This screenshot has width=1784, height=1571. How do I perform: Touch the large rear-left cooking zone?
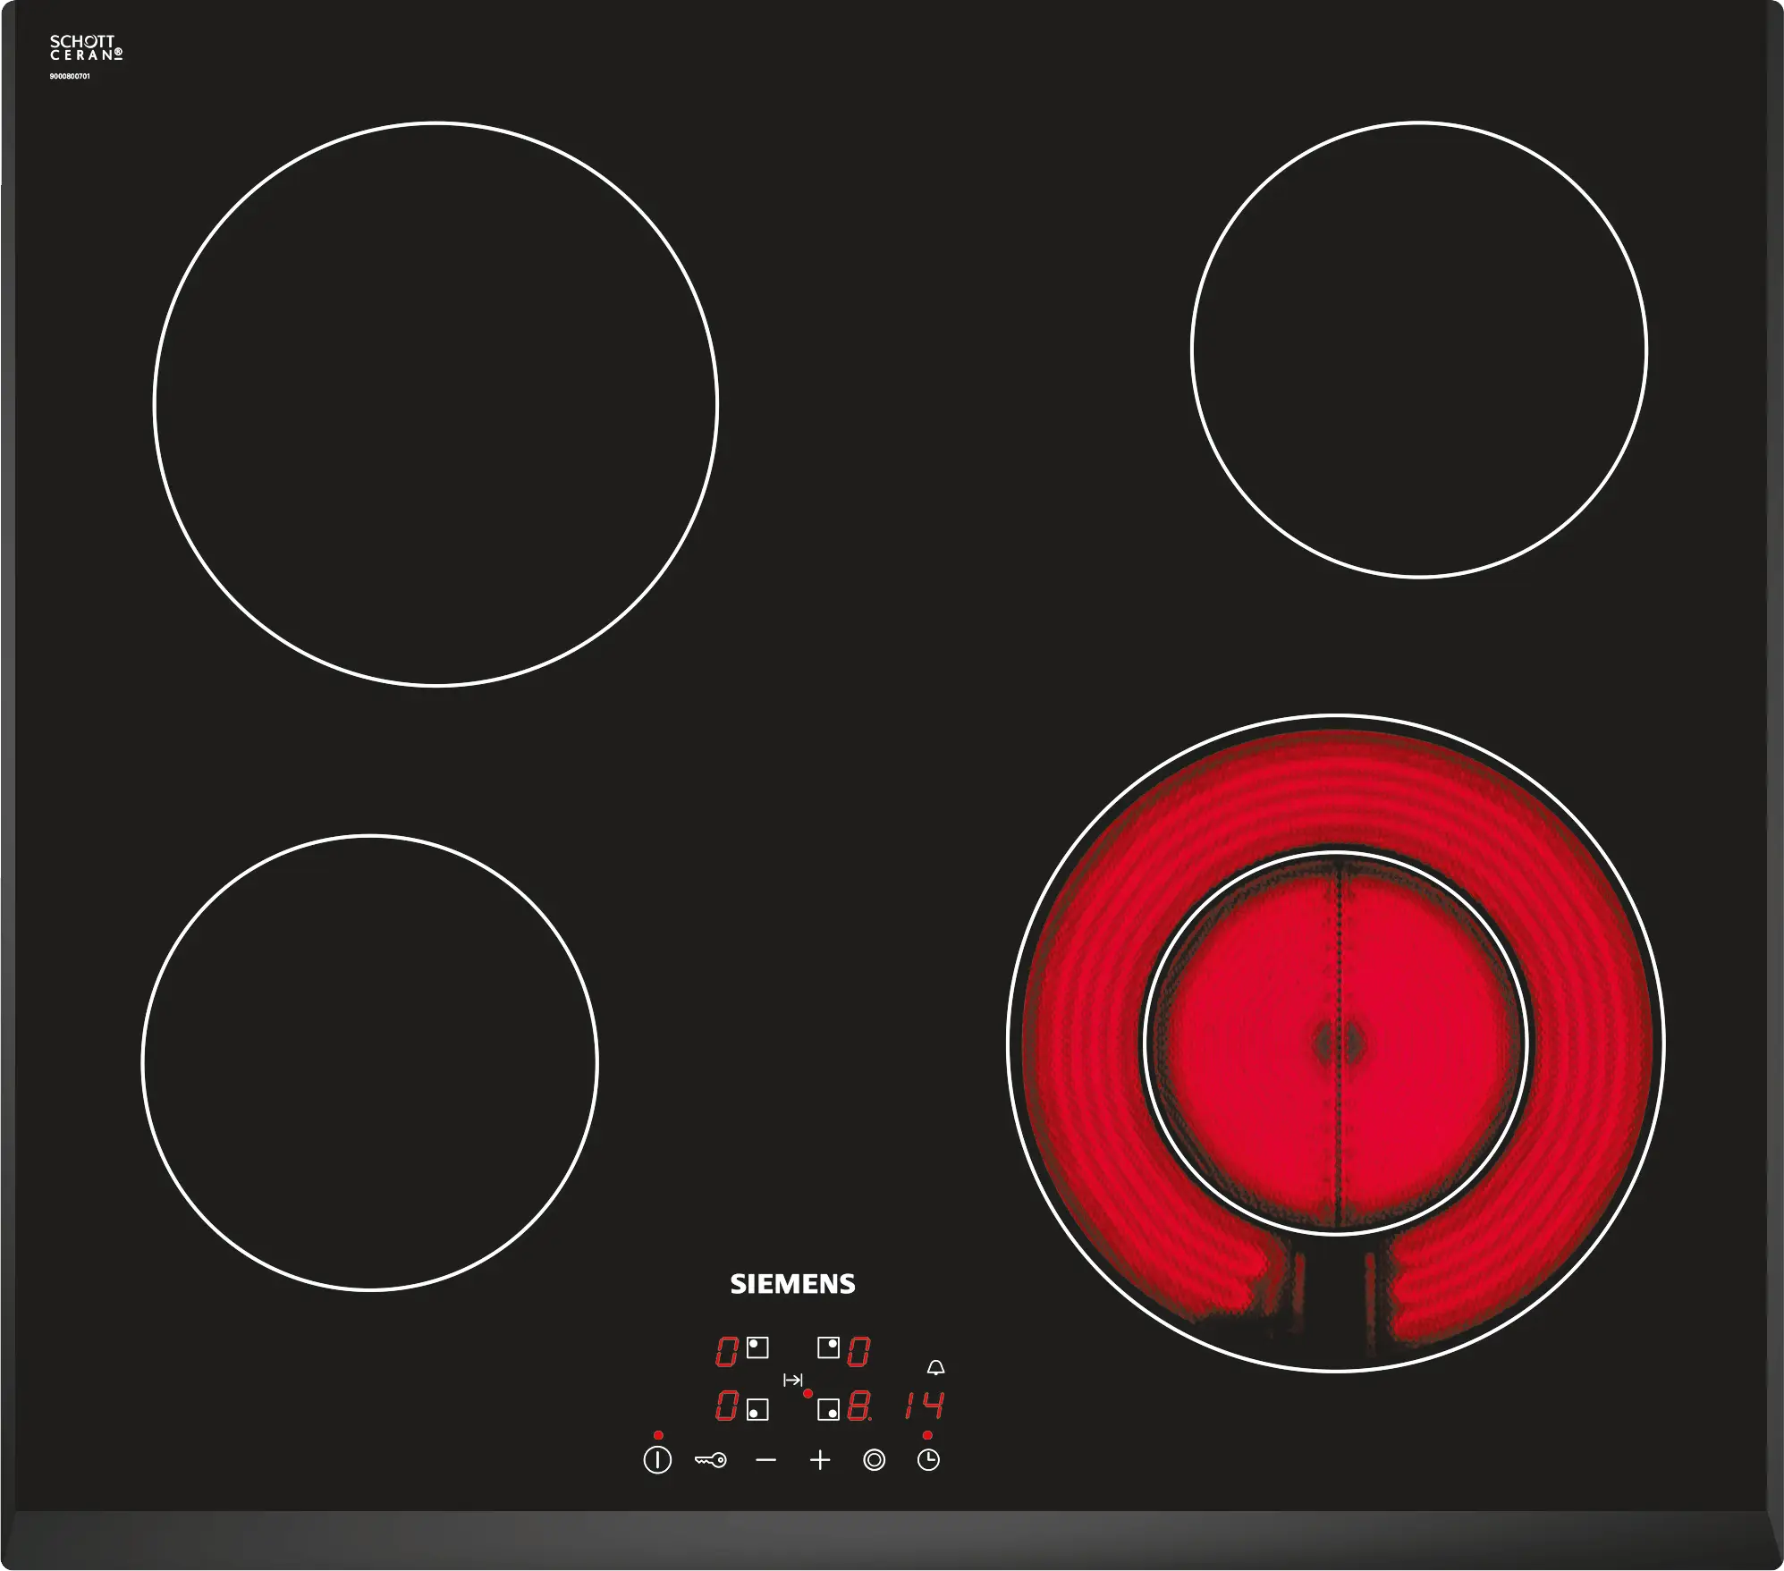435,404
